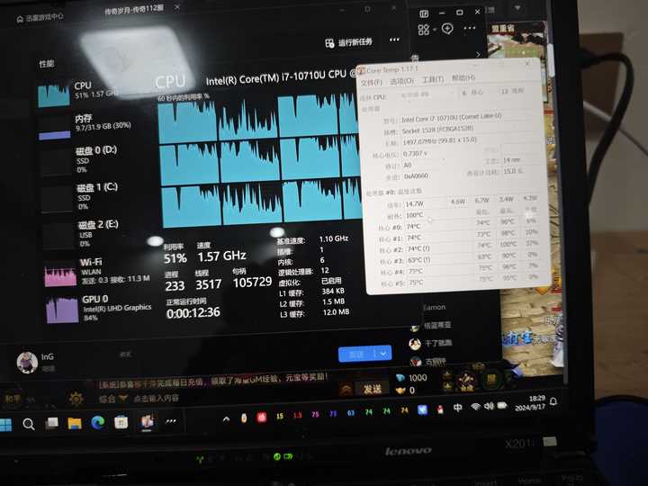
Task: Open Microsoft Edge on the taskbar
Action: [97, 422]
